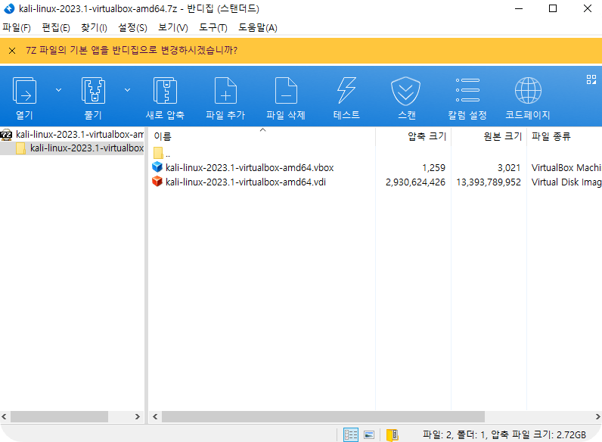This screenshot has height=442, width=602.
Task: Minimize the Bandizip window
Action: [x=519, y=8]
